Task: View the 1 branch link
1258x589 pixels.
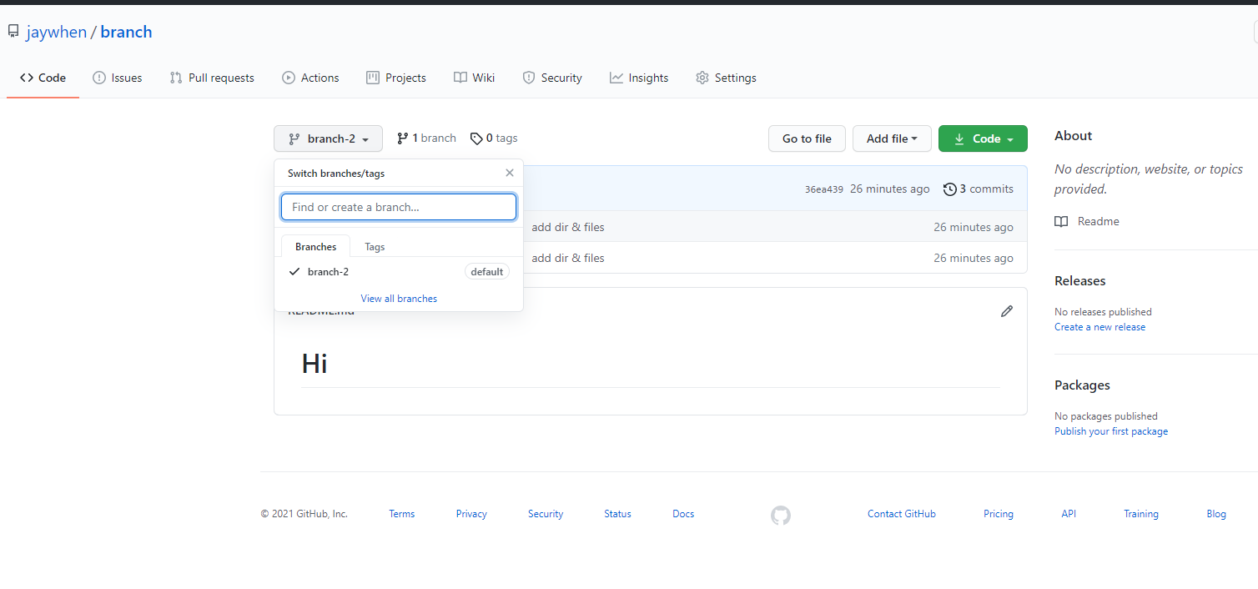Action: [426, 138]
